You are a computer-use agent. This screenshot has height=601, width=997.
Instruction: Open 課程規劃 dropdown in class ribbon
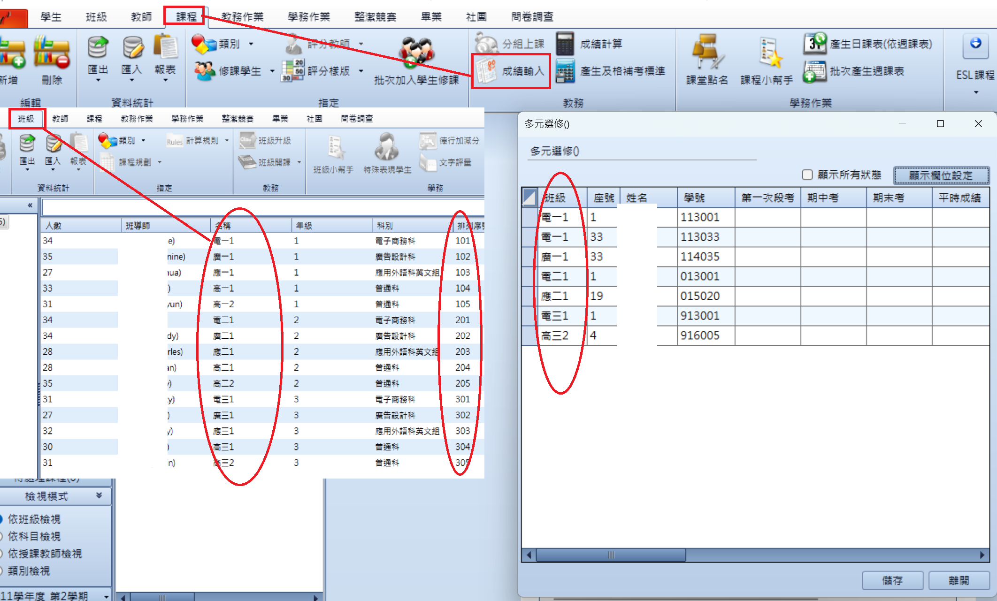coord(160,162)
